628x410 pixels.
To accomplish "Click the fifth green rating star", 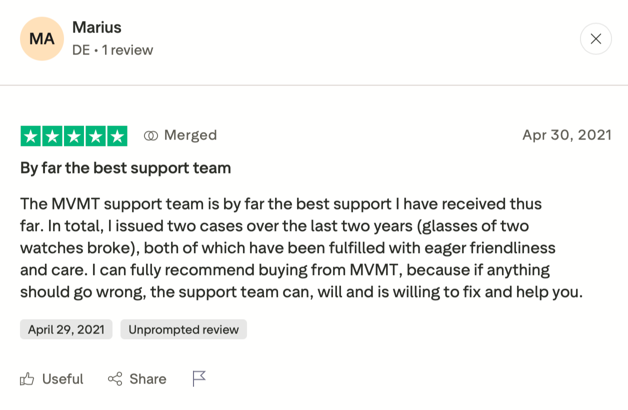I will (117, 136).
